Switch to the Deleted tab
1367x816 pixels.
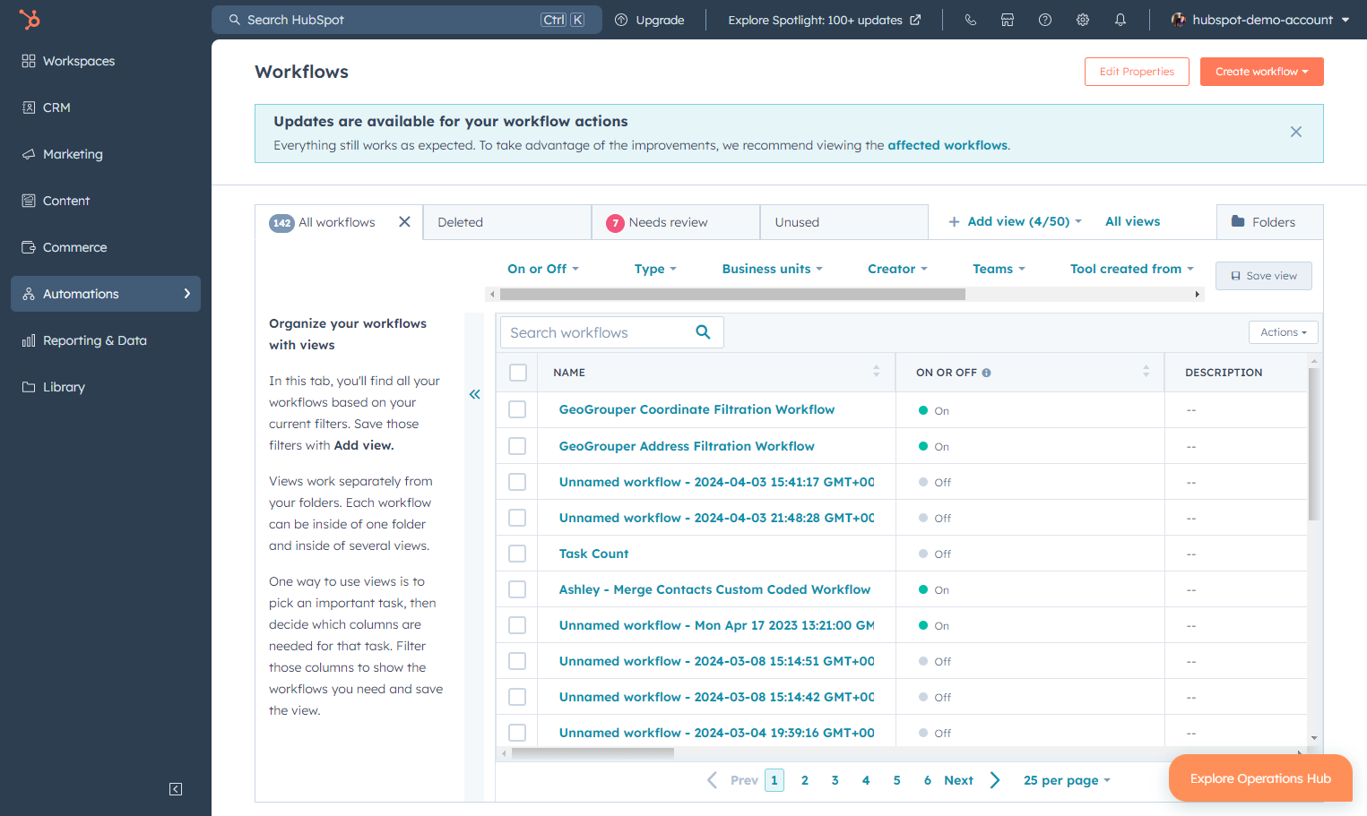(x=506, y=222)
